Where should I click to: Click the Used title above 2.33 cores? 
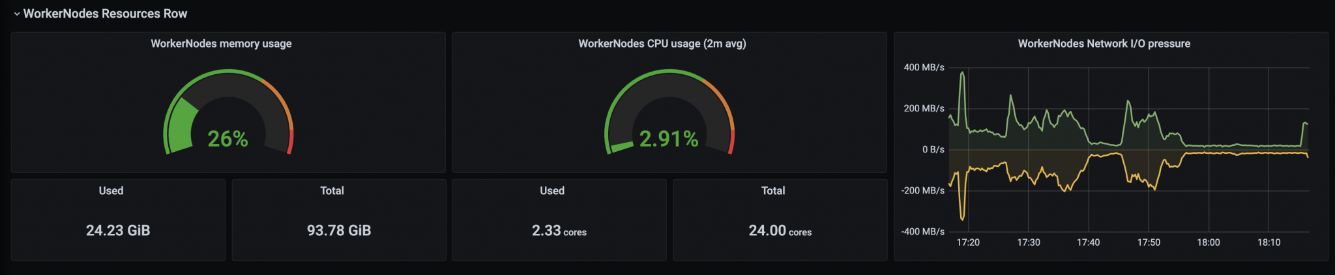552,191
